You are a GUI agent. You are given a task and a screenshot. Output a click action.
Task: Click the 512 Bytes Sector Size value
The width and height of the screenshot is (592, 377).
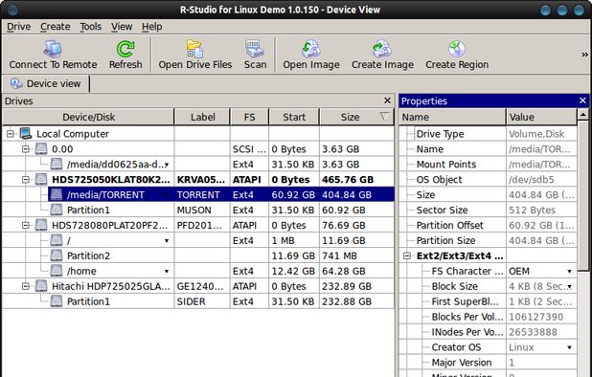pyautogui.click(x=541, y=210)
